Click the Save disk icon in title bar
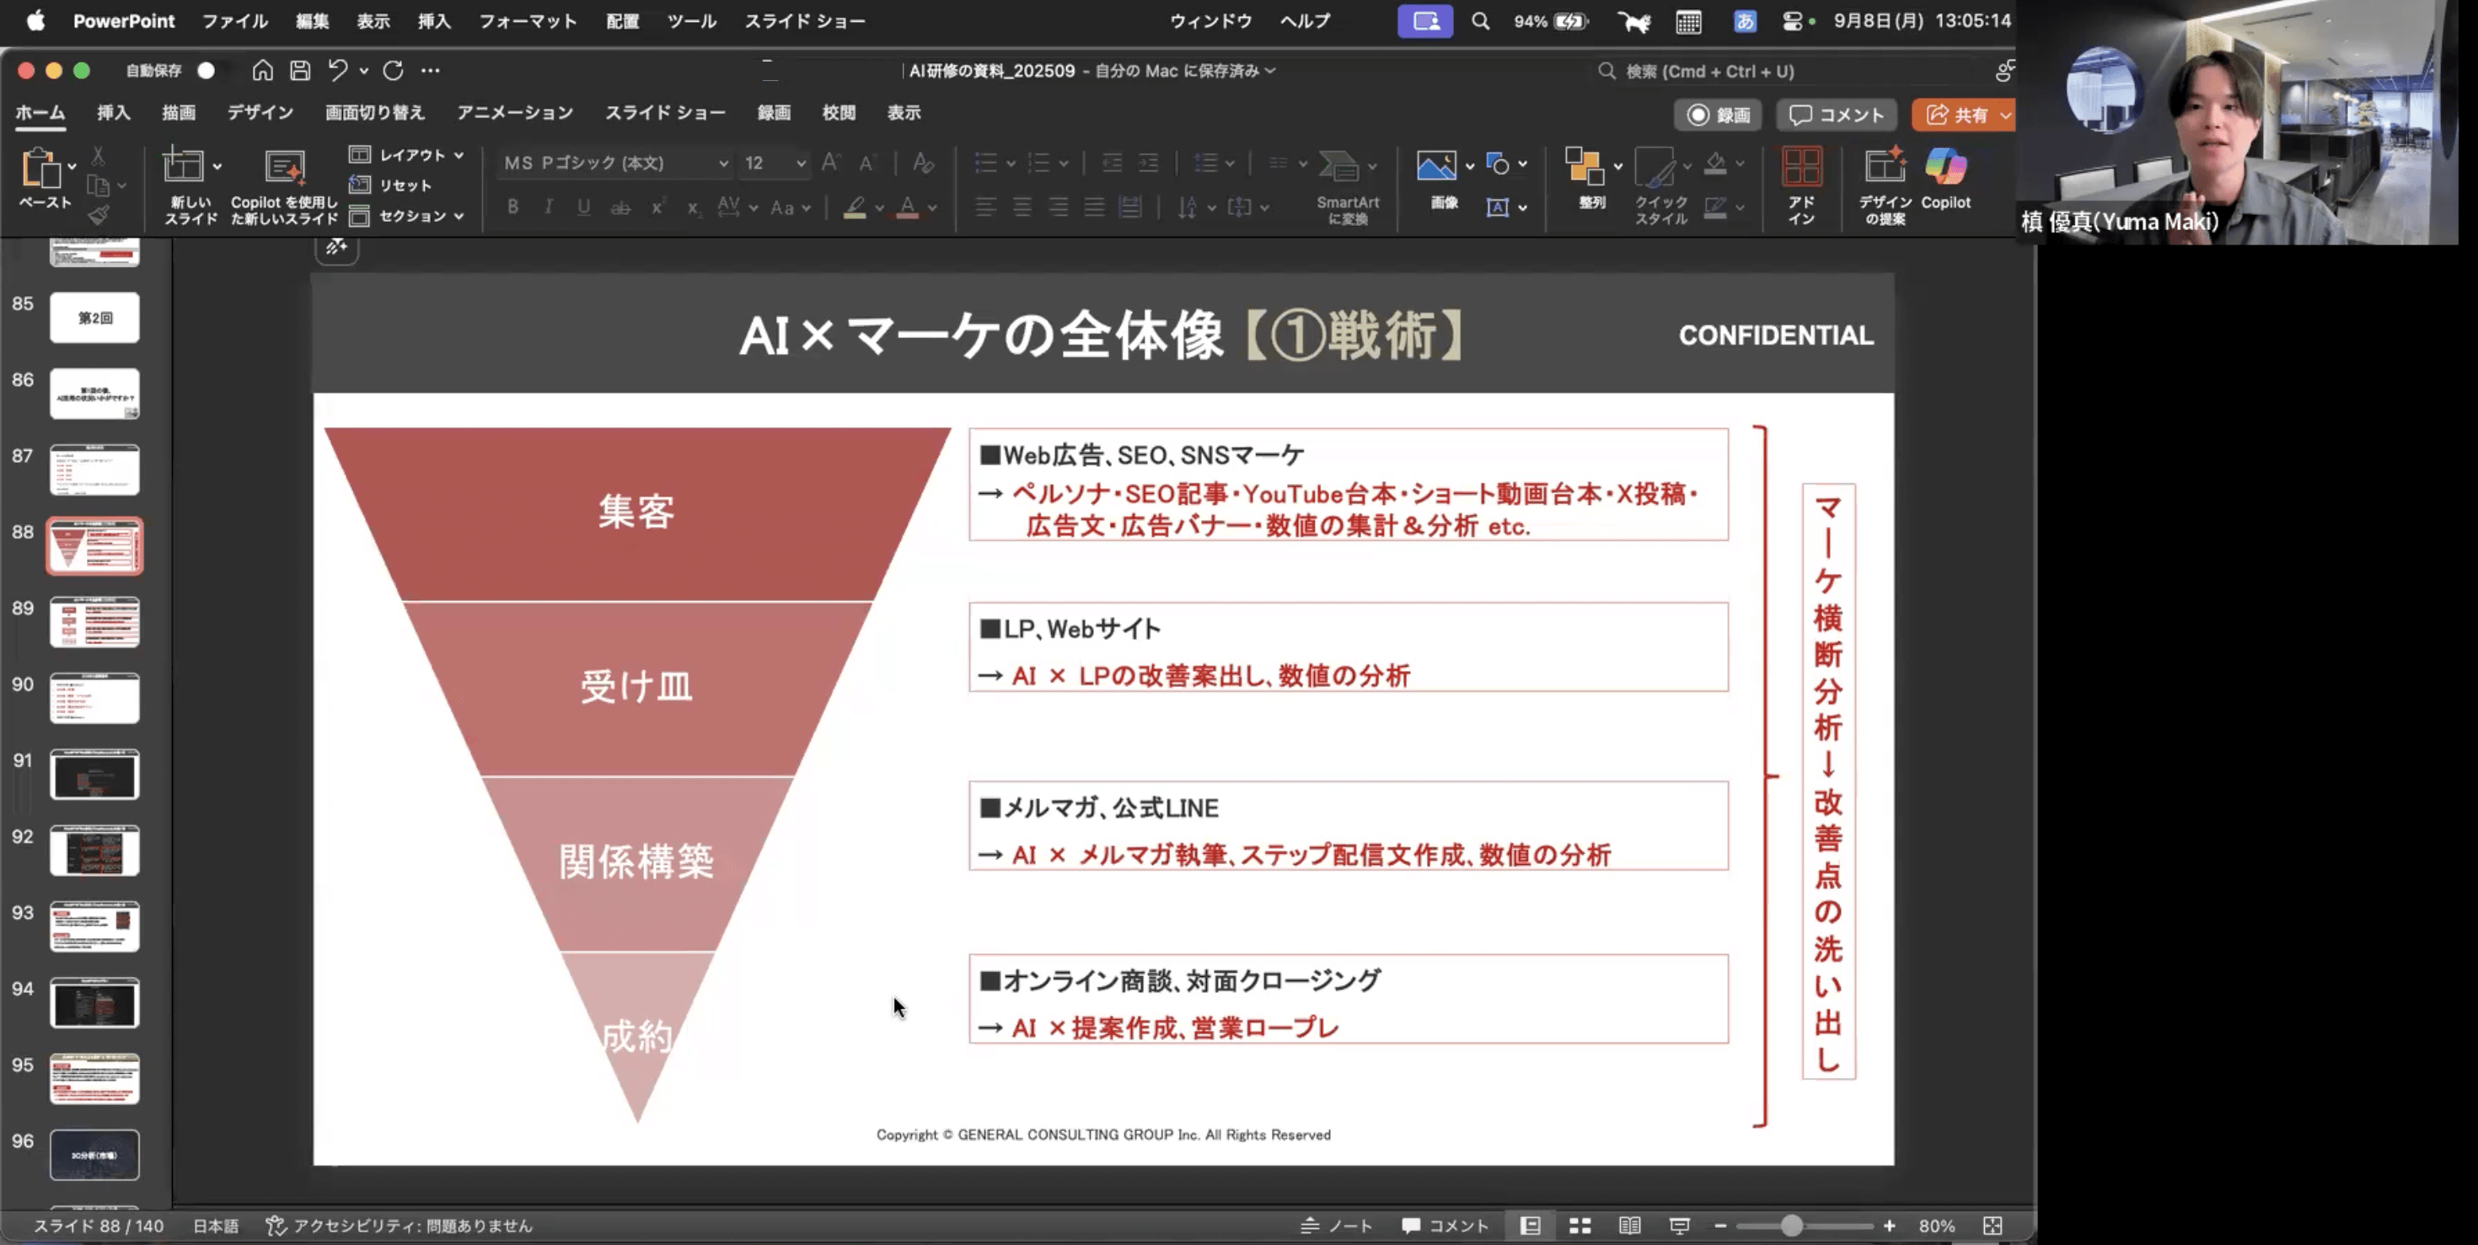2478x1245 pixels. click(300, 70)
